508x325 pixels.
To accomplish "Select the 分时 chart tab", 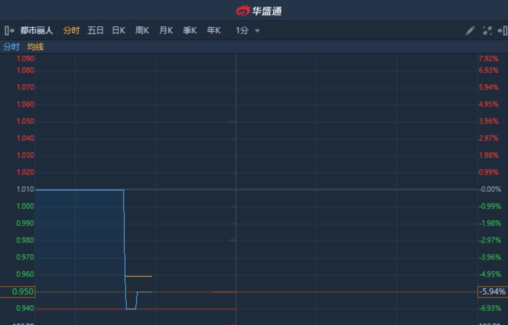I will [71, 31].
